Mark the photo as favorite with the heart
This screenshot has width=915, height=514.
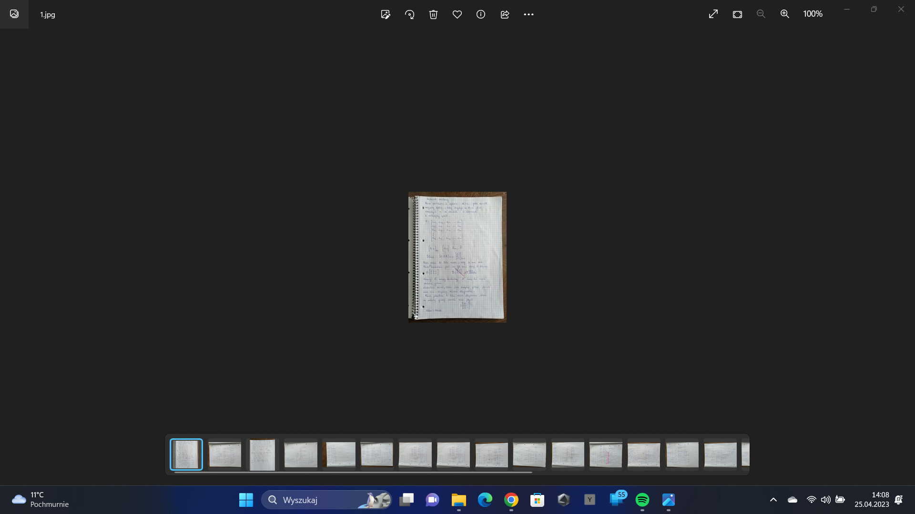[x=457, y=14]
